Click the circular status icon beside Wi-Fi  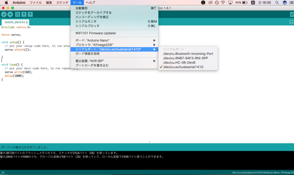[217, 3]
